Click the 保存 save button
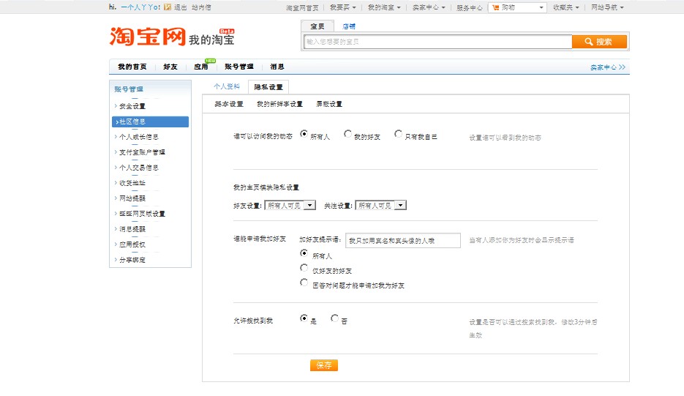684x396 pixels. (x=324, y=365)
